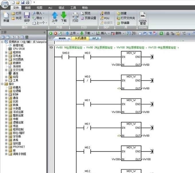Expand the 定时器 instruction folder

pyautogui.click(x=6, y=143)
